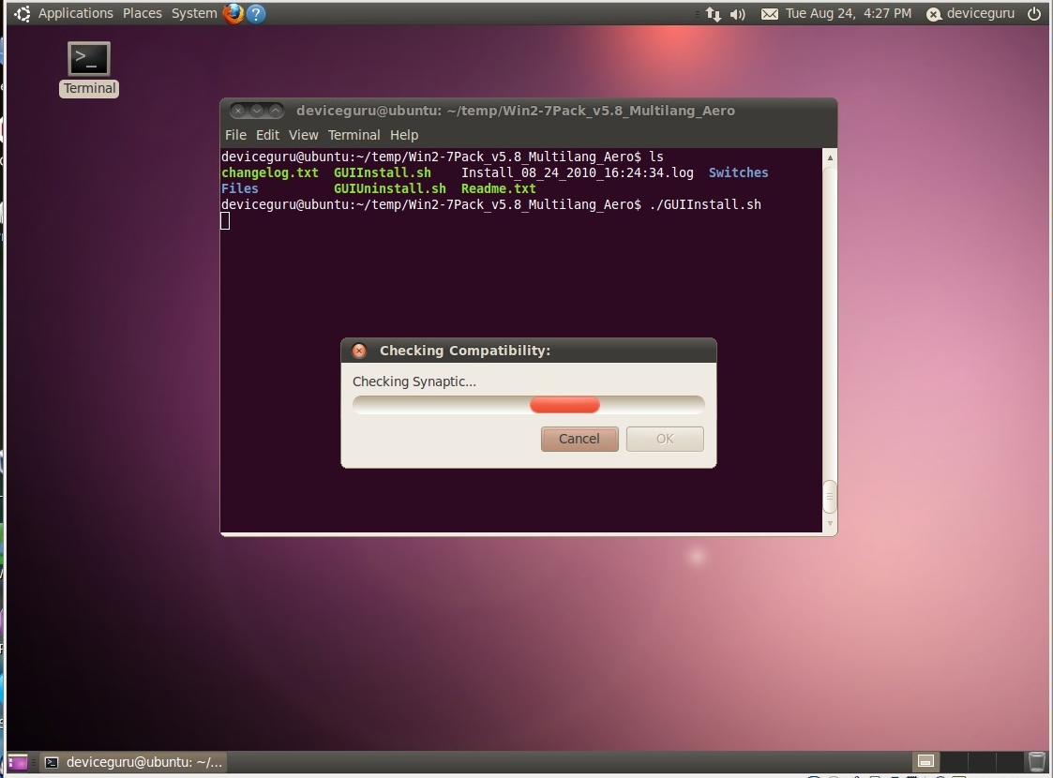Open the Applications menu
The image size is (1053, 778).
click(76, 13)
